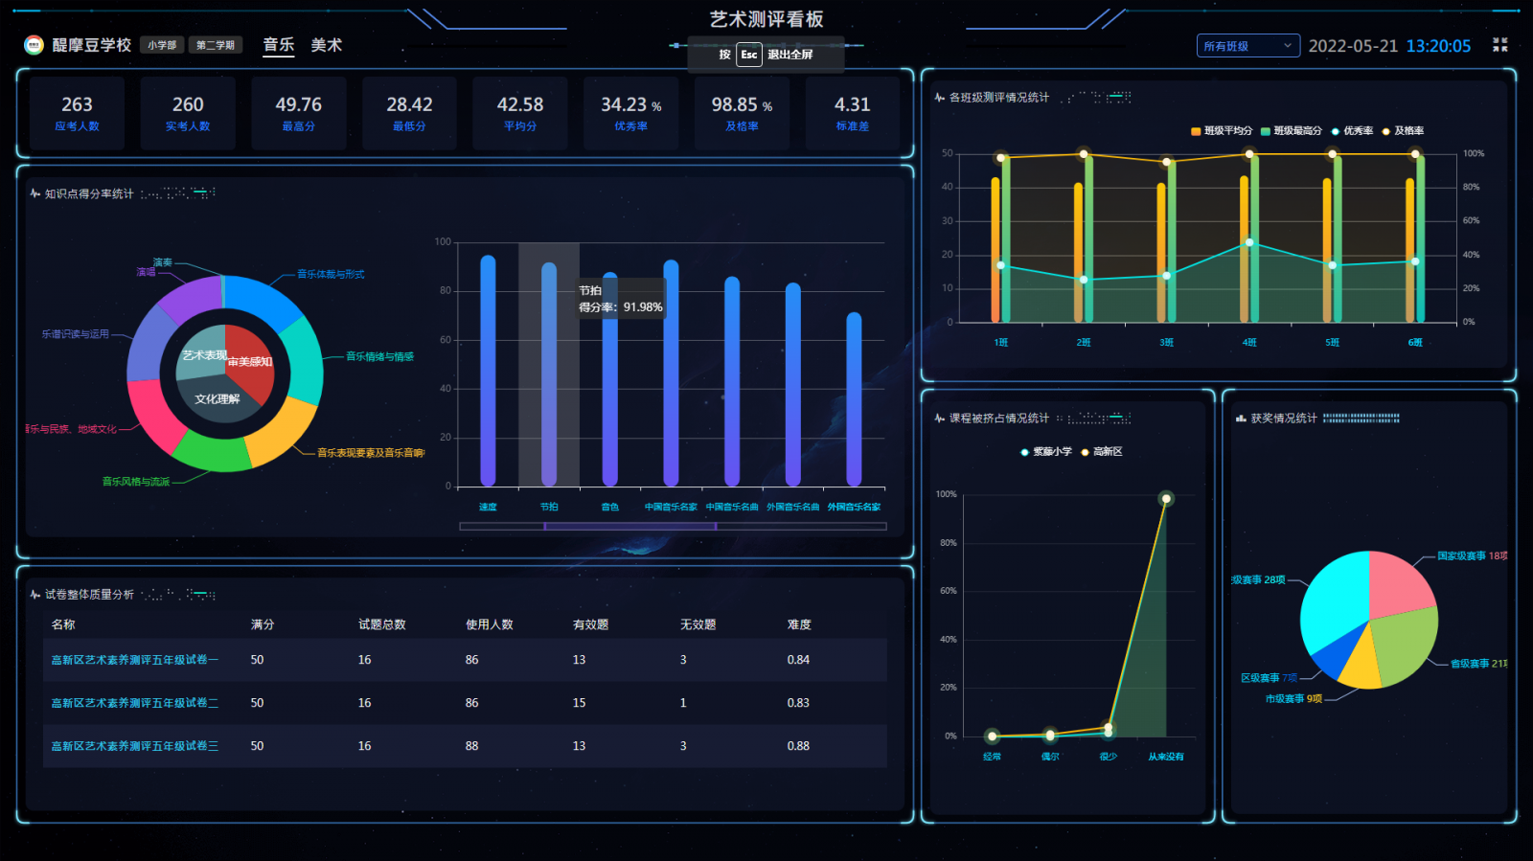The height and width of the screenshot is (861, 1533).
Task: Open the 所有班级 class dropdown
Action: click(x=1247, y=46)
